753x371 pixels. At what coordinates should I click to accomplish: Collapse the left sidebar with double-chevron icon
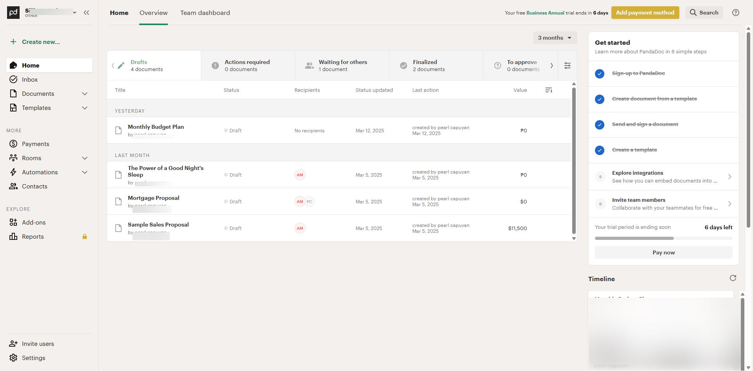(86, 13)
